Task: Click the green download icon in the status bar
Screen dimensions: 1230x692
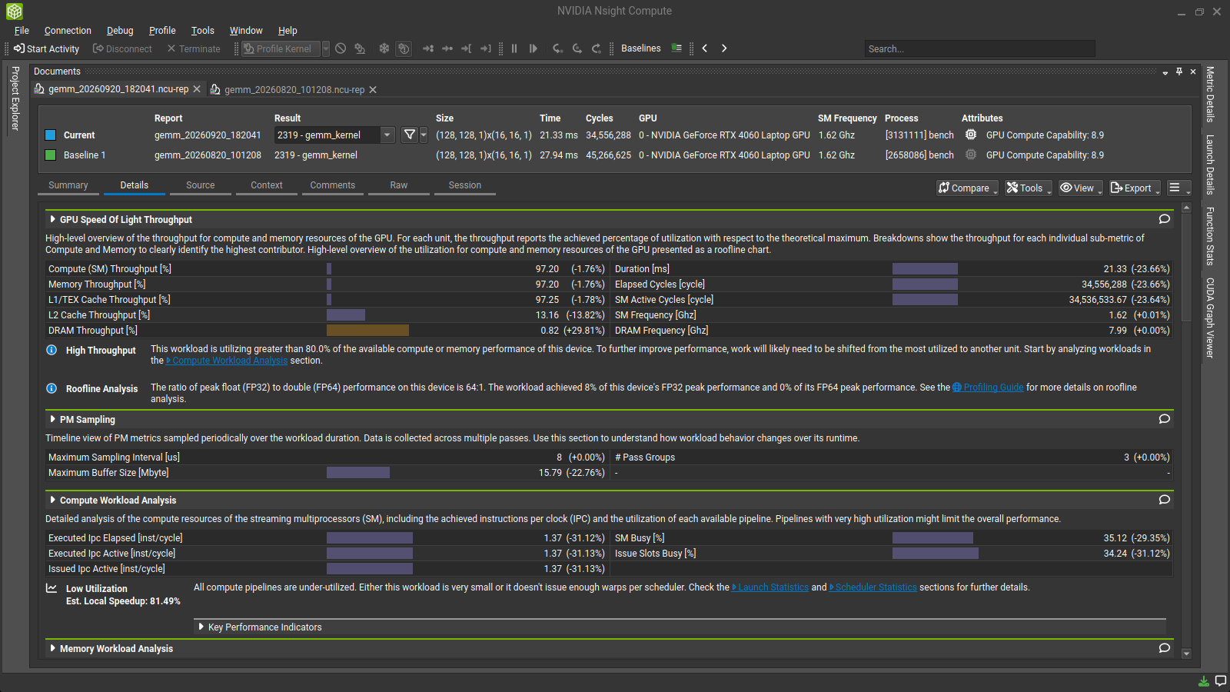Action: [1204, 681]
